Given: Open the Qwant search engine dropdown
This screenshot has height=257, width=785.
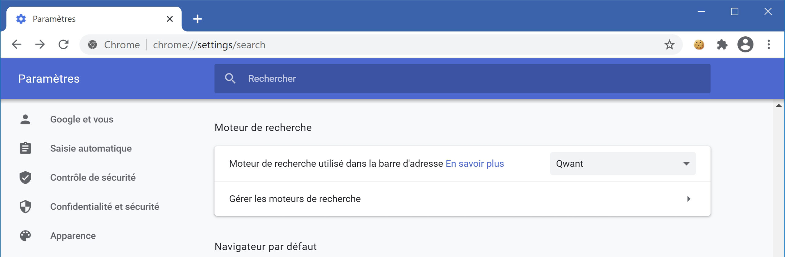Looking at the screenshot, I should click(x=623, y=164).
